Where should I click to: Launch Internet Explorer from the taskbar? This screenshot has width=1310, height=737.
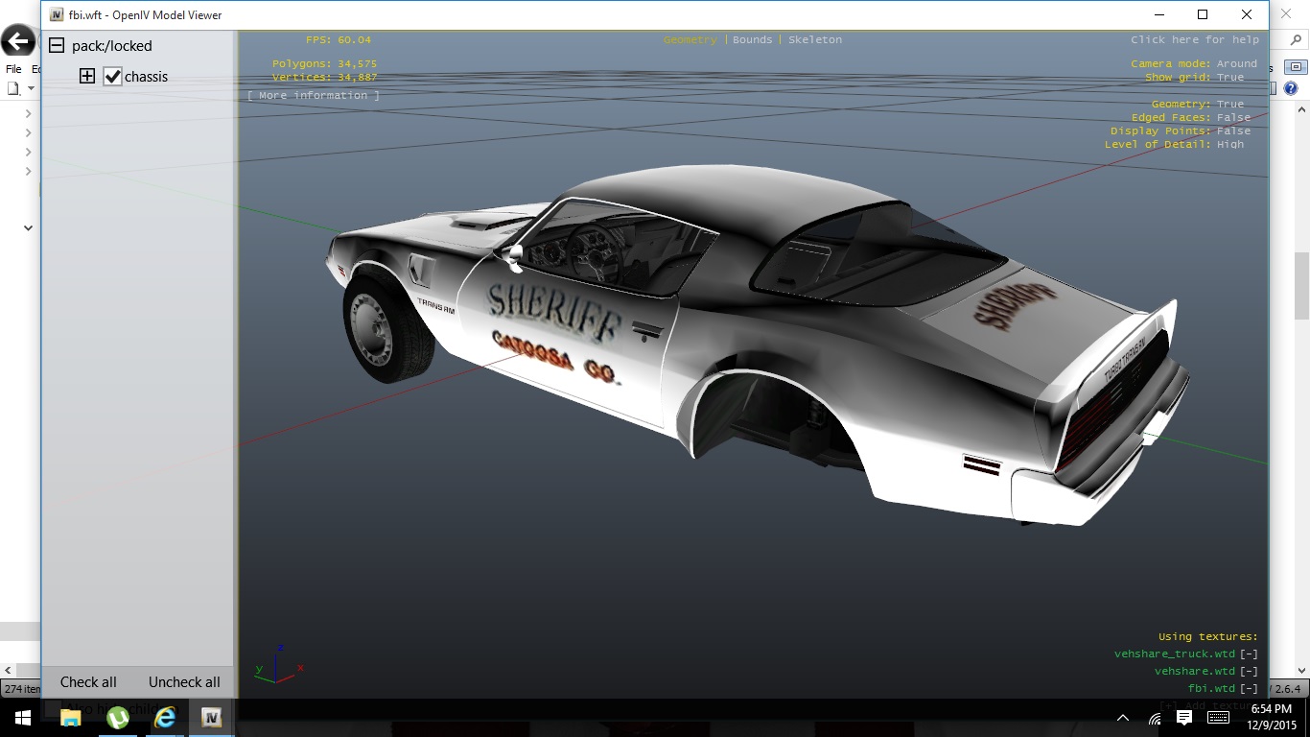point(165,718)
